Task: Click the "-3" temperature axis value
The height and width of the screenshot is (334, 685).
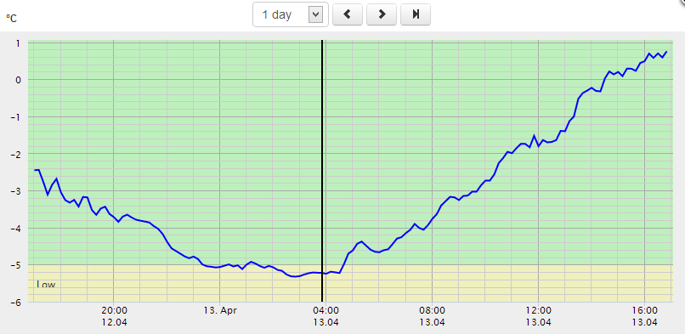Action: [17, 191]
